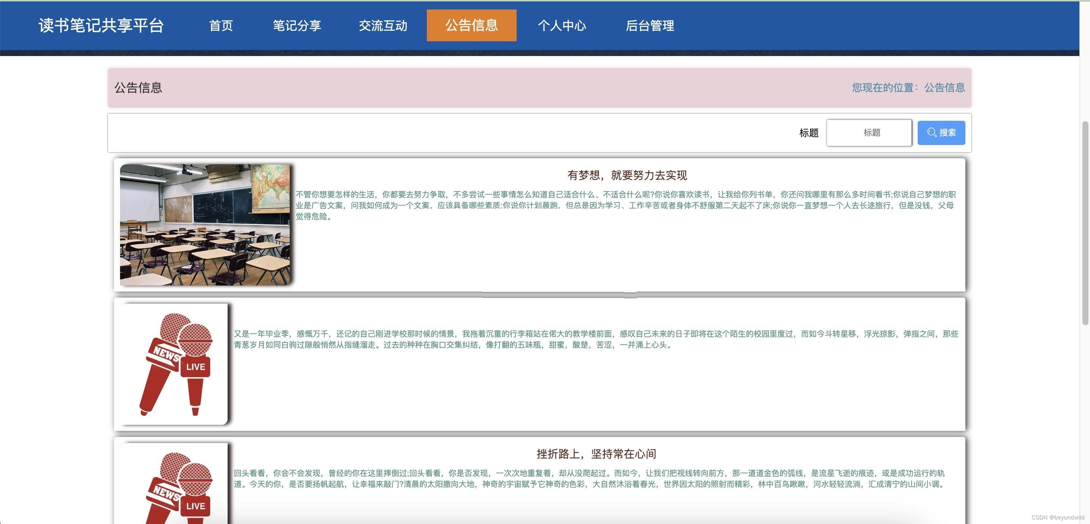
Task: Click the 搜索 button
Action: click(941, 133)
